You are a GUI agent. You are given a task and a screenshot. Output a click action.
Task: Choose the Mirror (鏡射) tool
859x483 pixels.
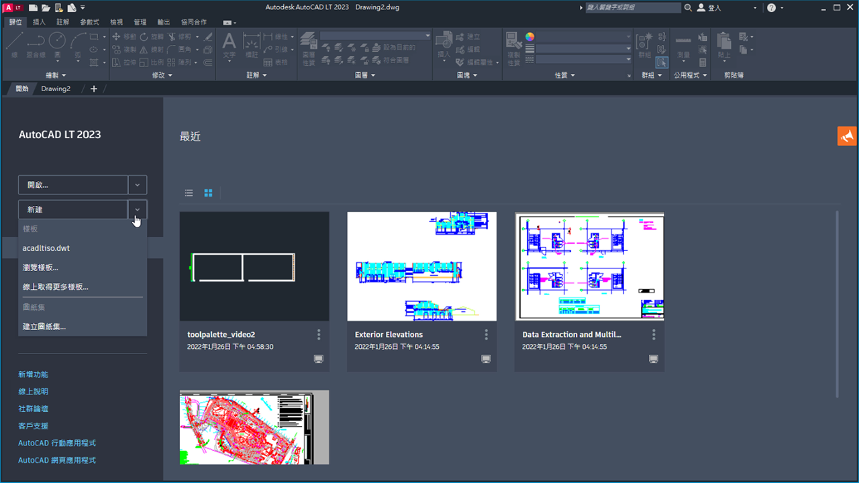(x=152, y=50)
